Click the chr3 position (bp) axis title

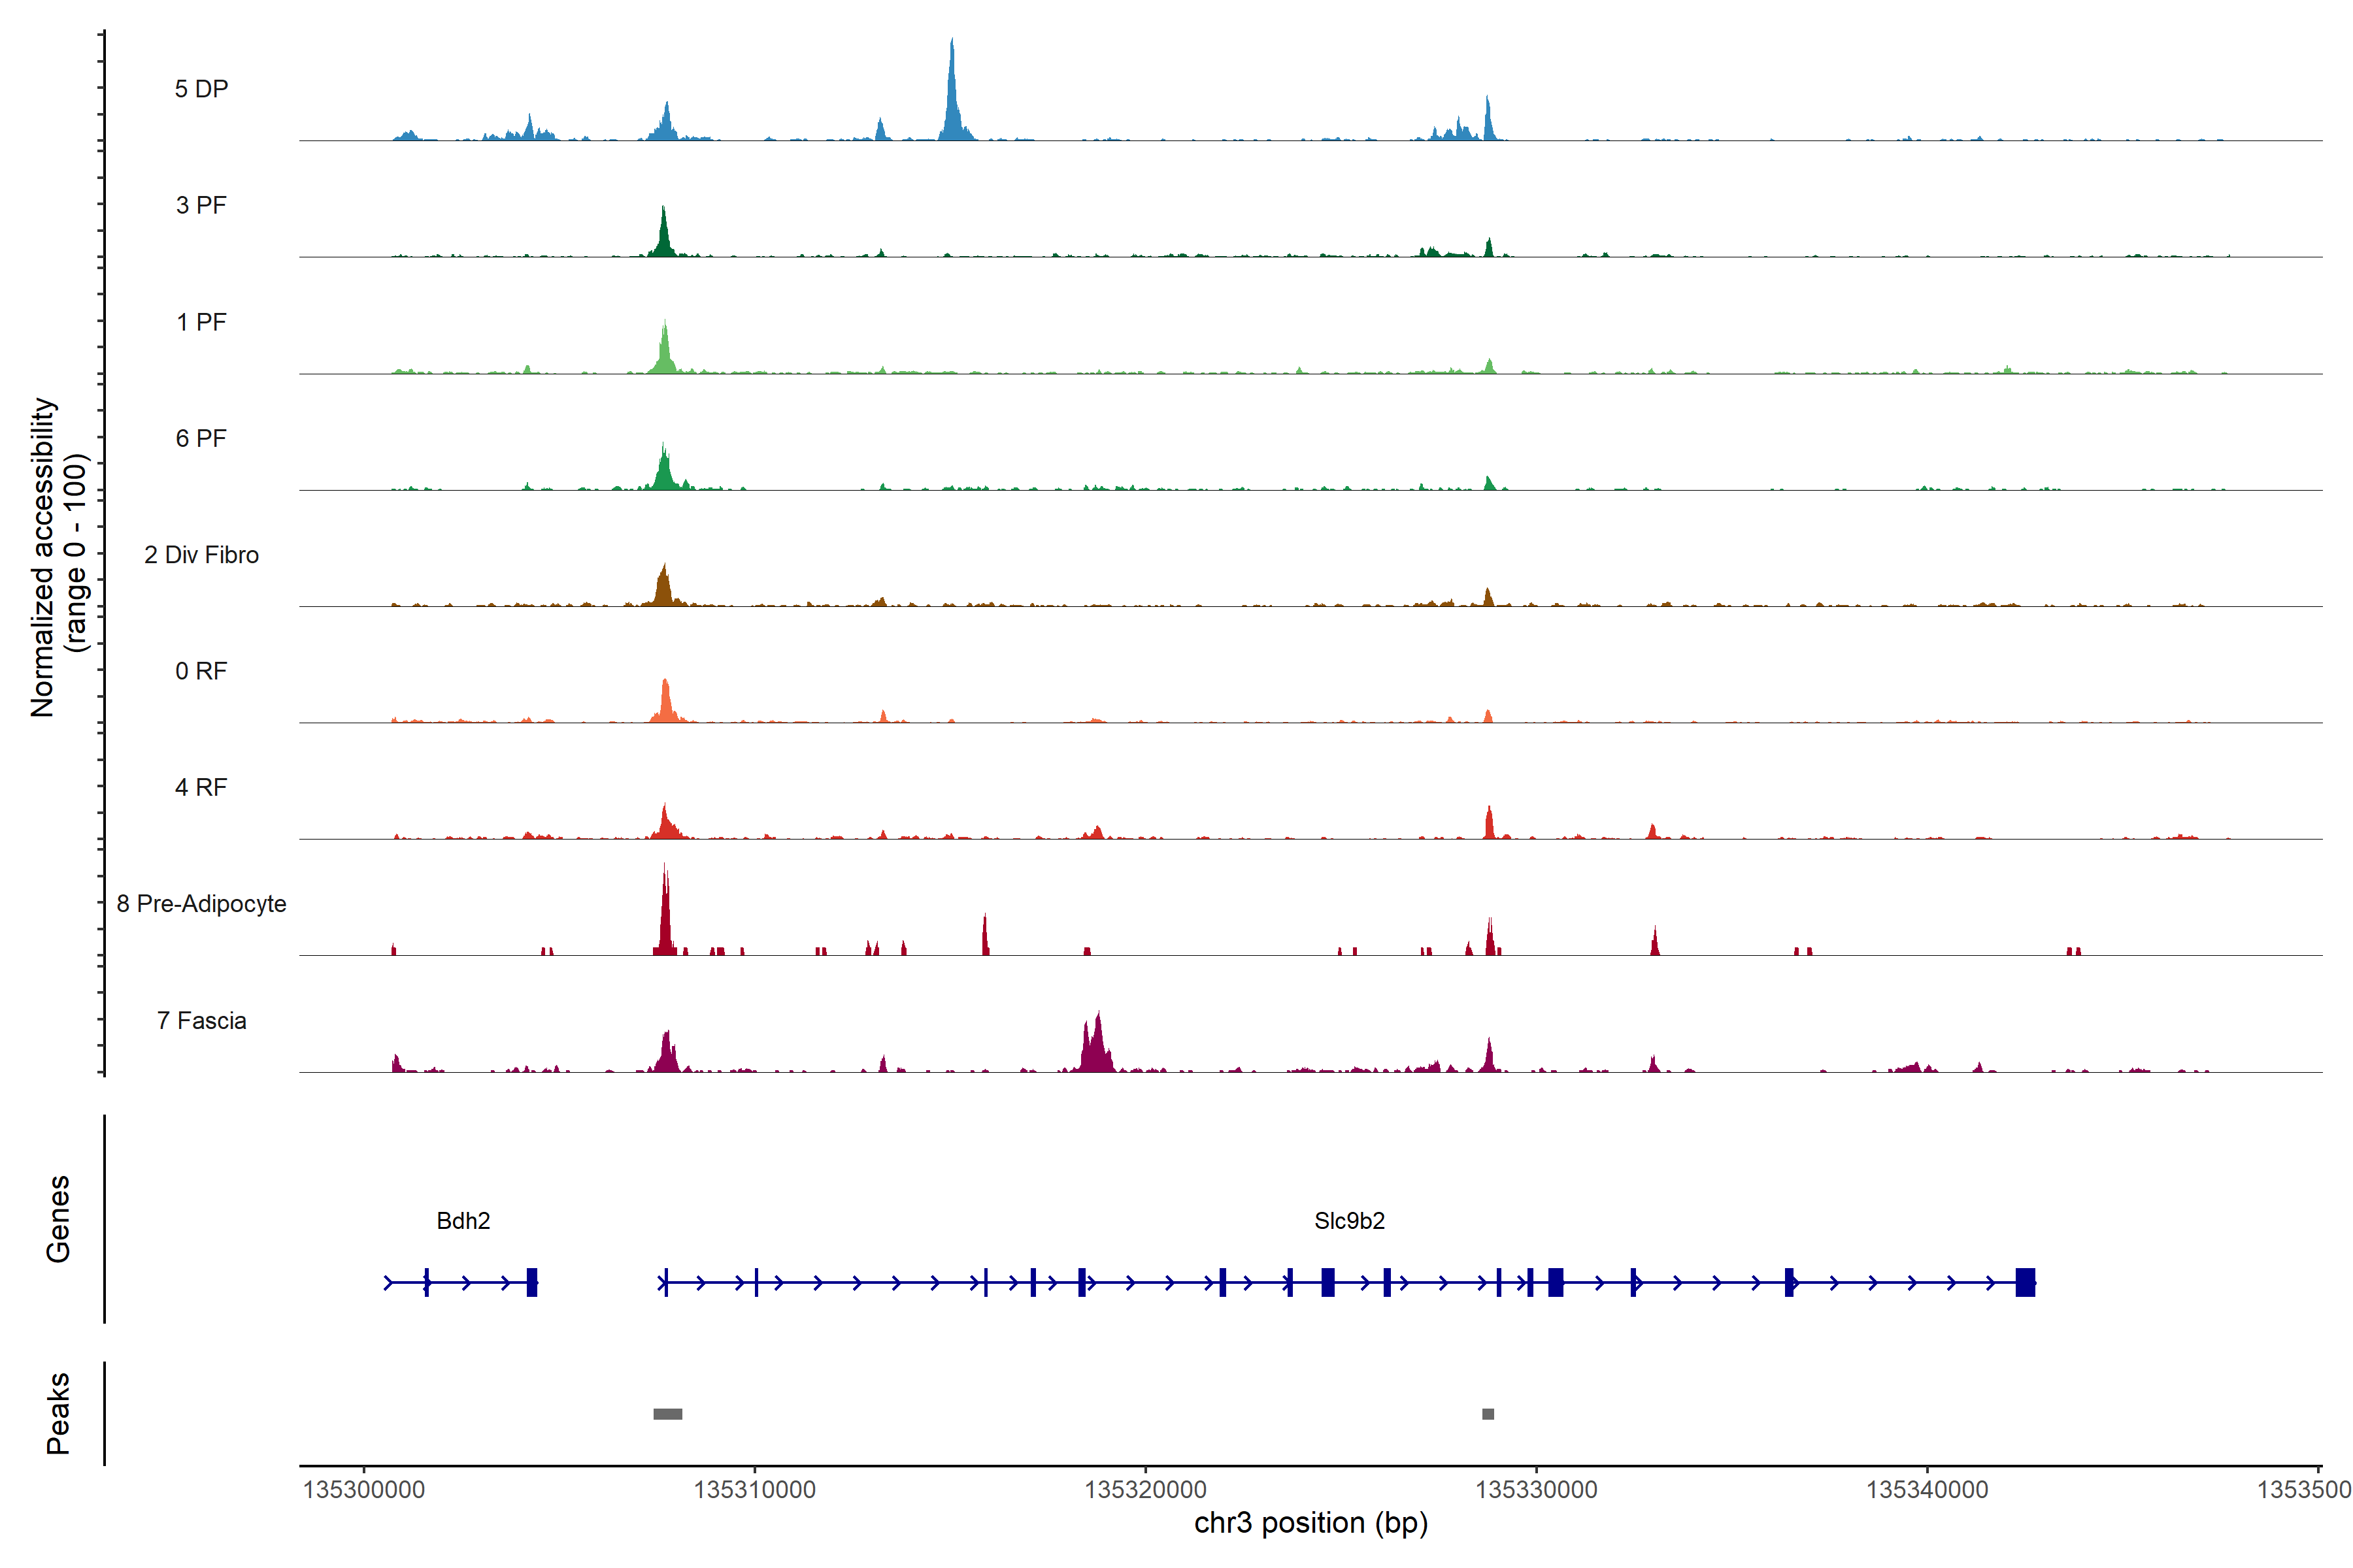click(x=1310, y=1523)
